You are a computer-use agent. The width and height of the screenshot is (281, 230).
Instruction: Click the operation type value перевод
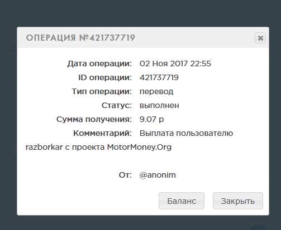tap(156, 91)
